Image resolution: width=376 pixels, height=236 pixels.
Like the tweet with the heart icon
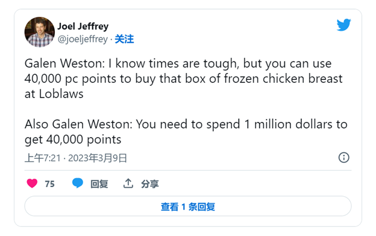click(x=32, y=183)
